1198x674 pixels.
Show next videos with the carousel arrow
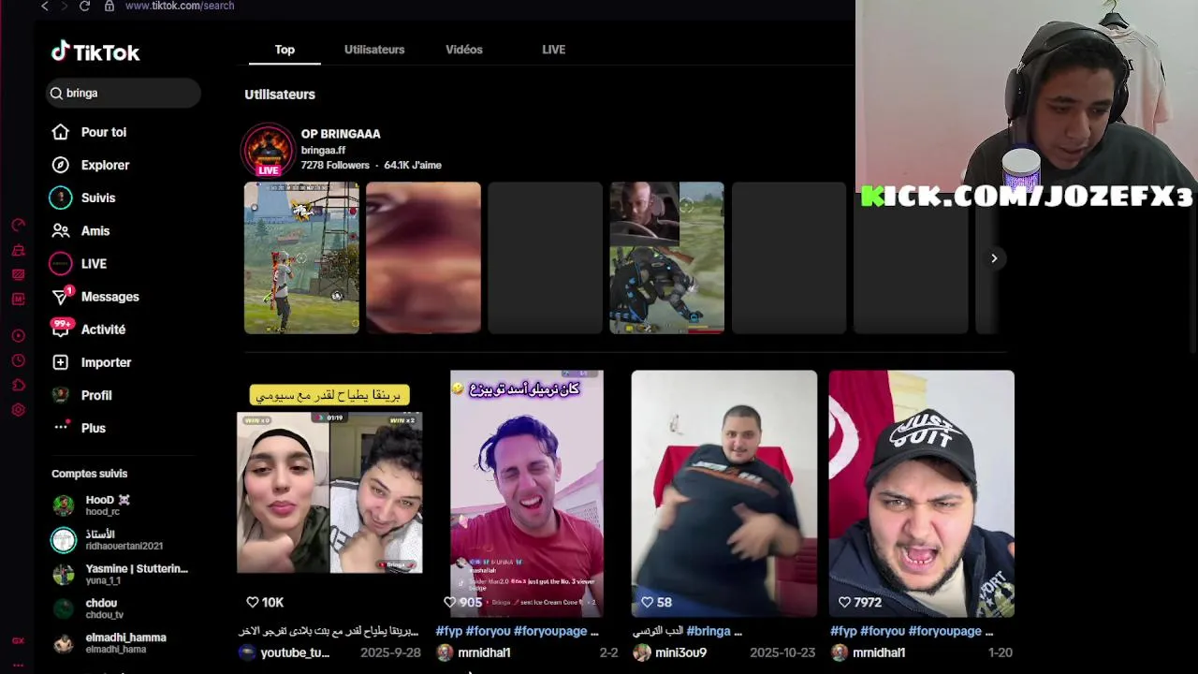994,258
